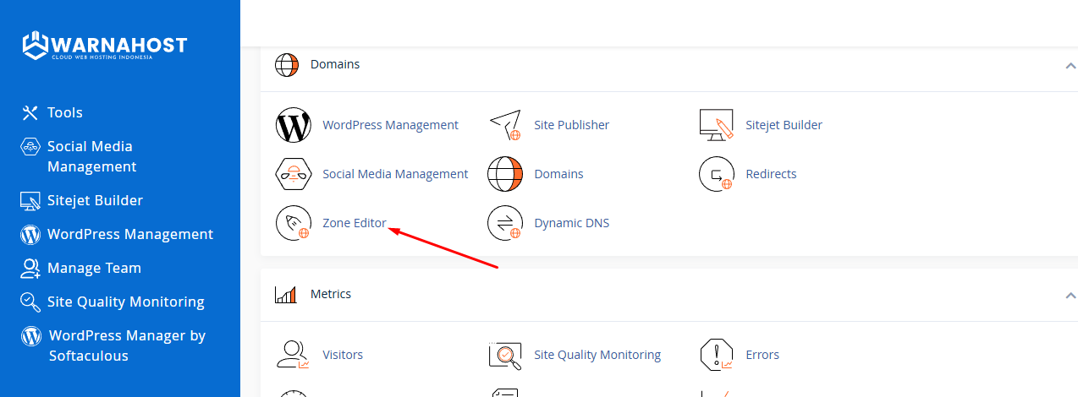Open the Dynamic DNS link
This screenshot has width=1078, height=397.
(571, 223)
